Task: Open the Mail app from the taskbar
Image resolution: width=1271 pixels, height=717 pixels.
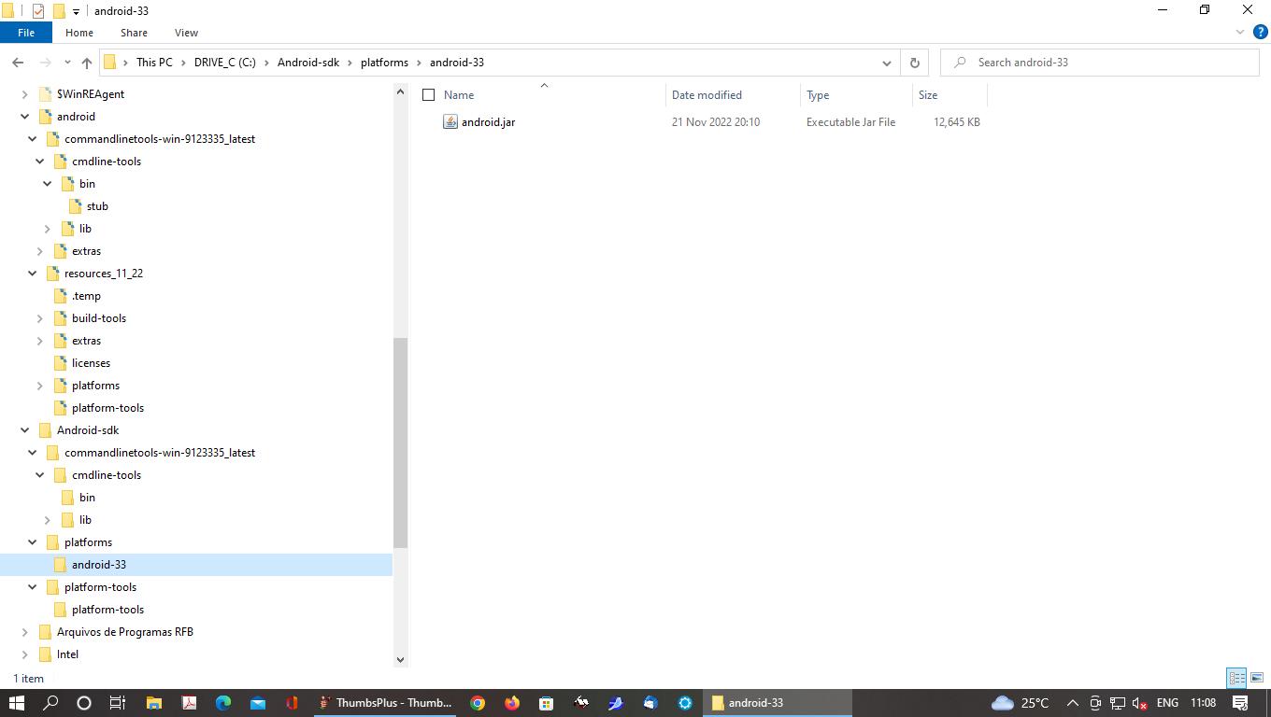Action: [258, 703]
